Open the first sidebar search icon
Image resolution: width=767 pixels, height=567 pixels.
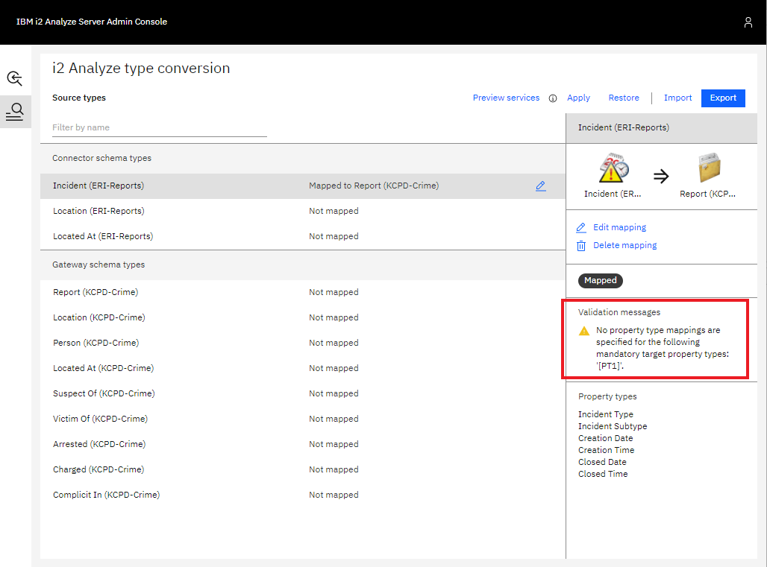coord(15,78)
